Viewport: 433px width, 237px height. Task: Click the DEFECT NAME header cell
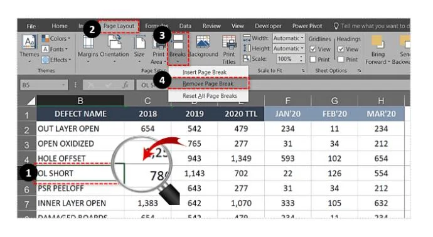pos(80,114)
